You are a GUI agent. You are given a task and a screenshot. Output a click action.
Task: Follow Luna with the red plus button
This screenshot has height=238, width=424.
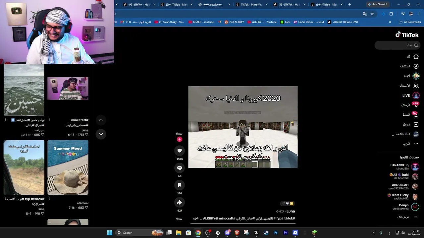(x=180, y=139)
